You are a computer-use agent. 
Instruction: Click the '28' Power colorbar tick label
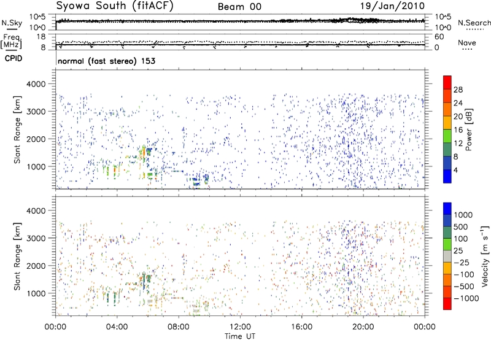[458, 90]
